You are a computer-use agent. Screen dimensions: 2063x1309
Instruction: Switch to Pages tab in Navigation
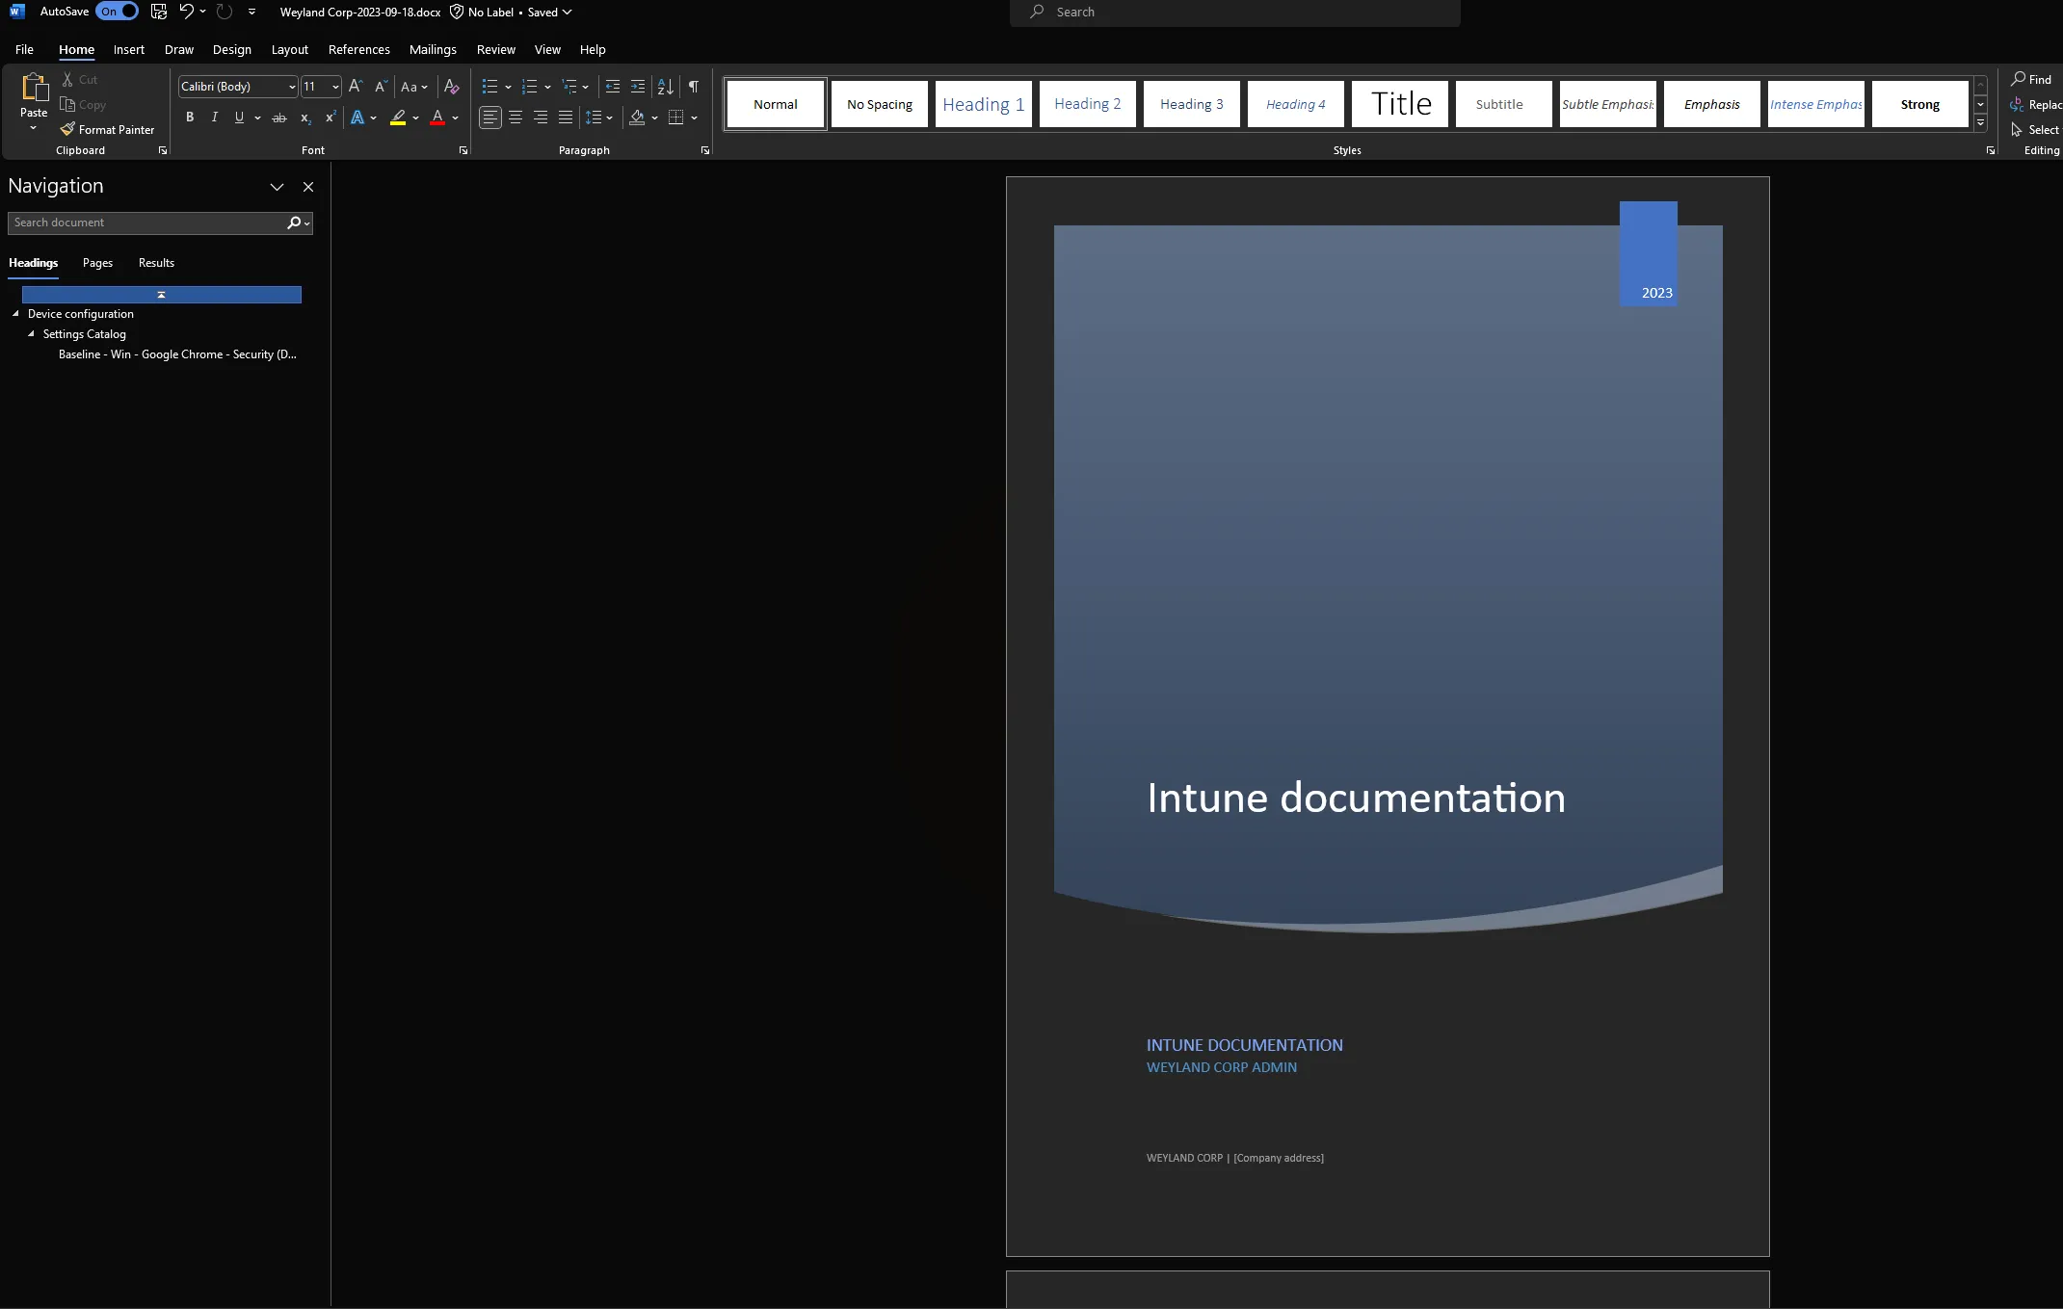coord(97,263)
